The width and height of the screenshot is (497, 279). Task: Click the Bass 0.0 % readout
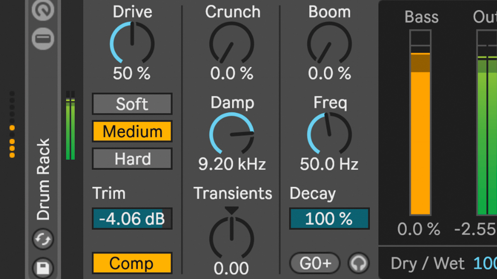(x=419, y=229)
